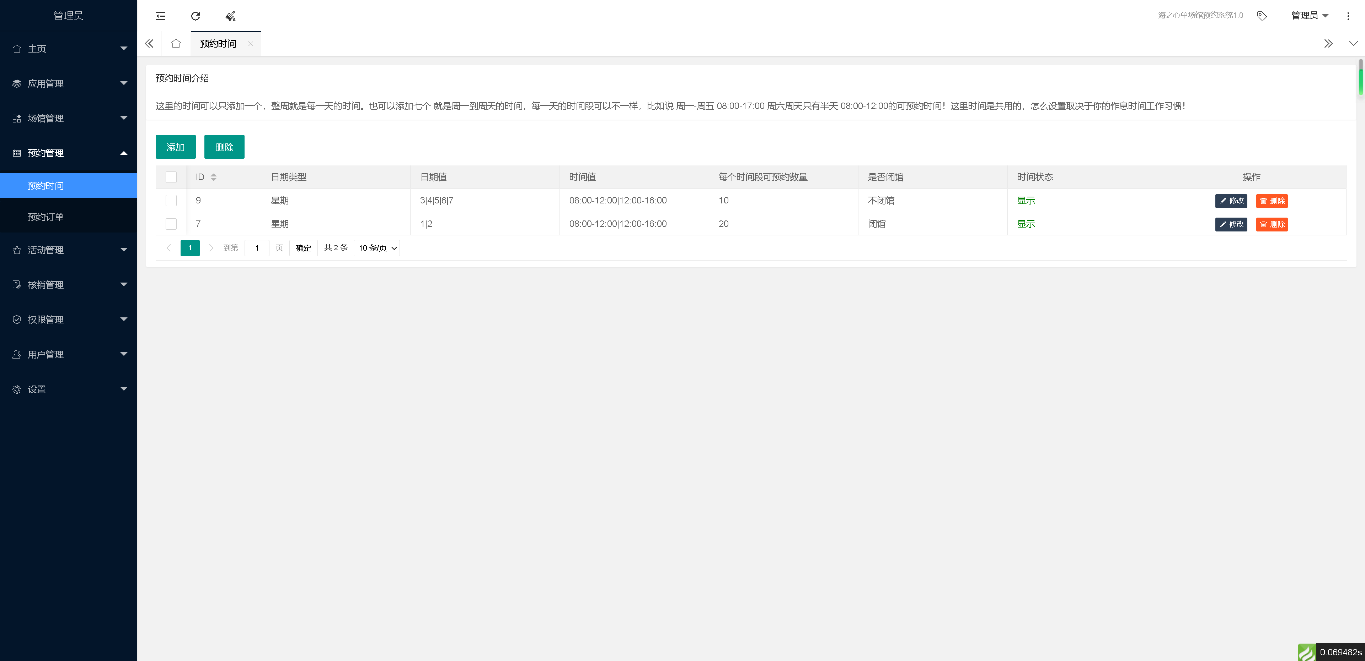The width and height of the screenshot is (1365, 661).
Task: Sort table by ID column arrows
Action: (214, 177)
